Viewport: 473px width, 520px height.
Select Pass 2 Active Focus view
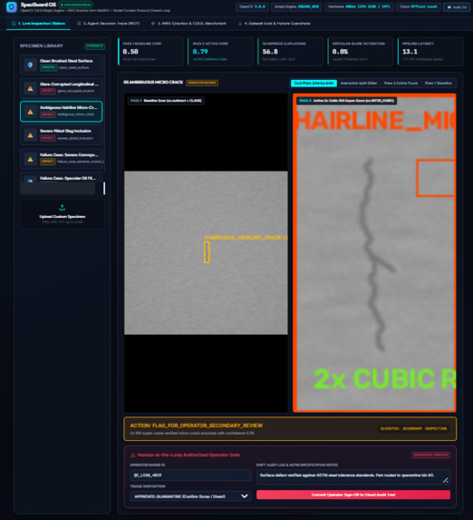click(401, 83)
